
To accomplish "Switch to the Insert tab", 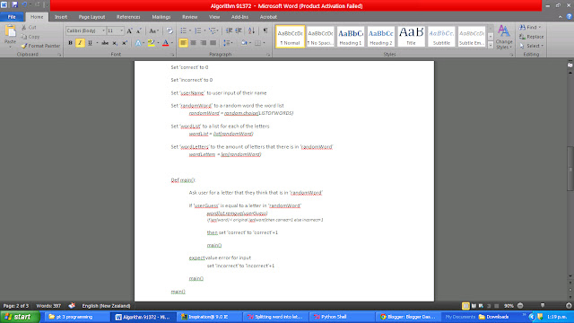I will point(61,17).
